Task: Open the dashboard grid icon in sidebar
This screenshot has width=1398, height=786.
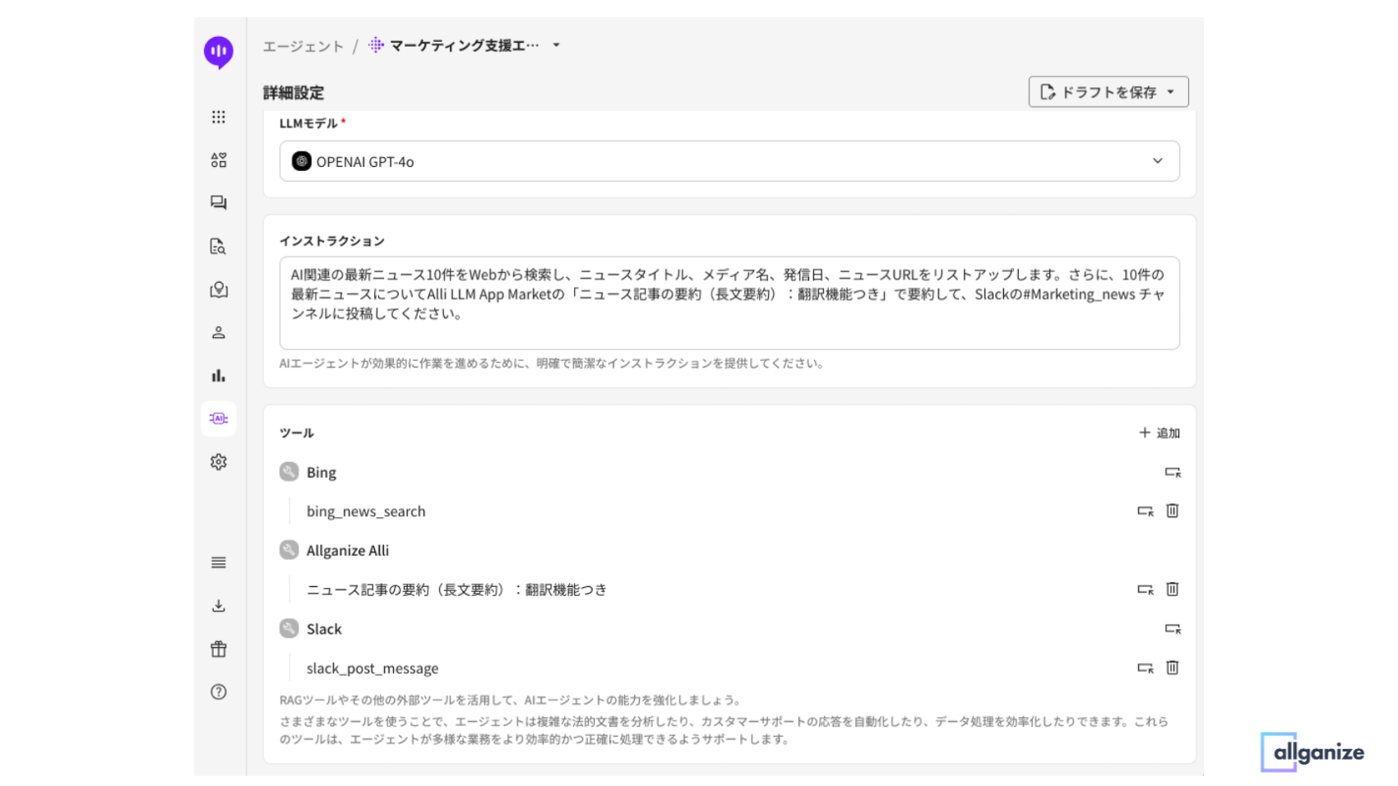Action: pyautogui.click(x=218, y=117)
